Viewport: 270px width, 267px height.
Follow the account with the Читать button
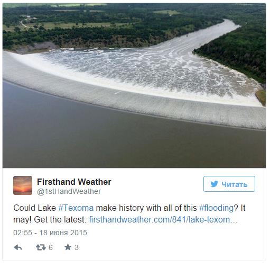[x=229, y=184]
